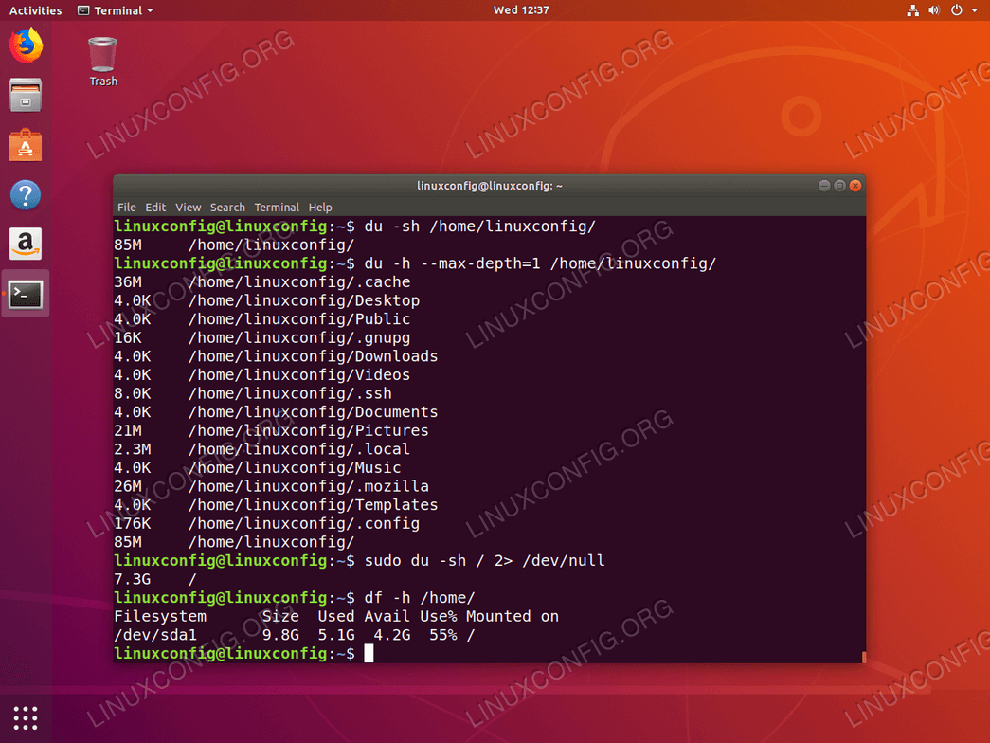Open the Help menu in terminal

(x=320, y=208)
